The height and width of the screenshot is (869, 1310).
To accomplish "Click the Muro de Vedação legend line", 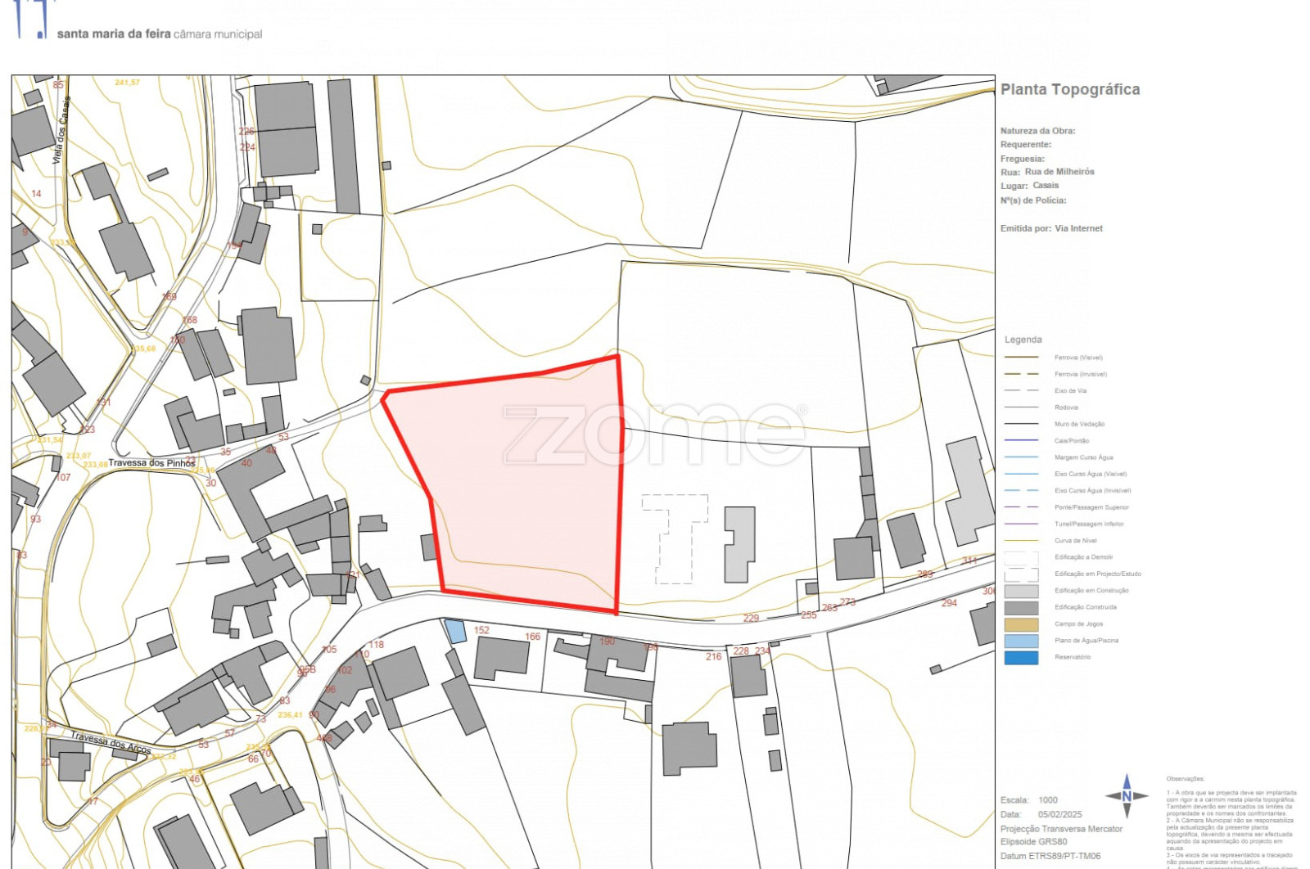I will coord(1021,424).
